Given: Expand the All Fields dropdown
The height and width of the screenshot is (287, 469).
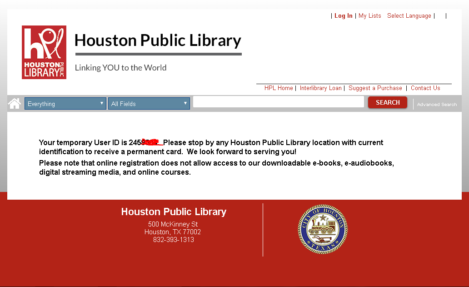Looking at the screenshot, I should 149,104.
